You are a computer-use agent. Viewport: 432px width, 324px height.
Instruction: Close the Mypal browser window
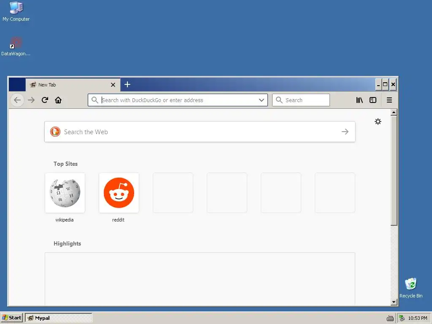click(x=393, y=84)
